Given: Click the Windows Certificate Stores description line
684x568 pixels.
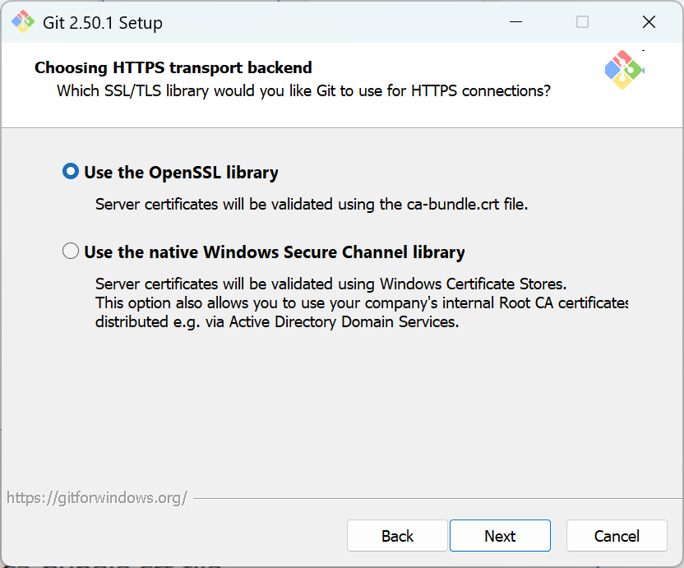Looking at the screenshot, I should 330,284.
